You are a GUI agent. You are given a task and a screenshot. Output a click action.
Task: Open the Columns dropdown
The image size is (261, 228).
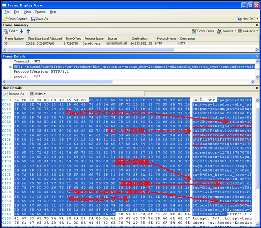[x=248, y=31]
